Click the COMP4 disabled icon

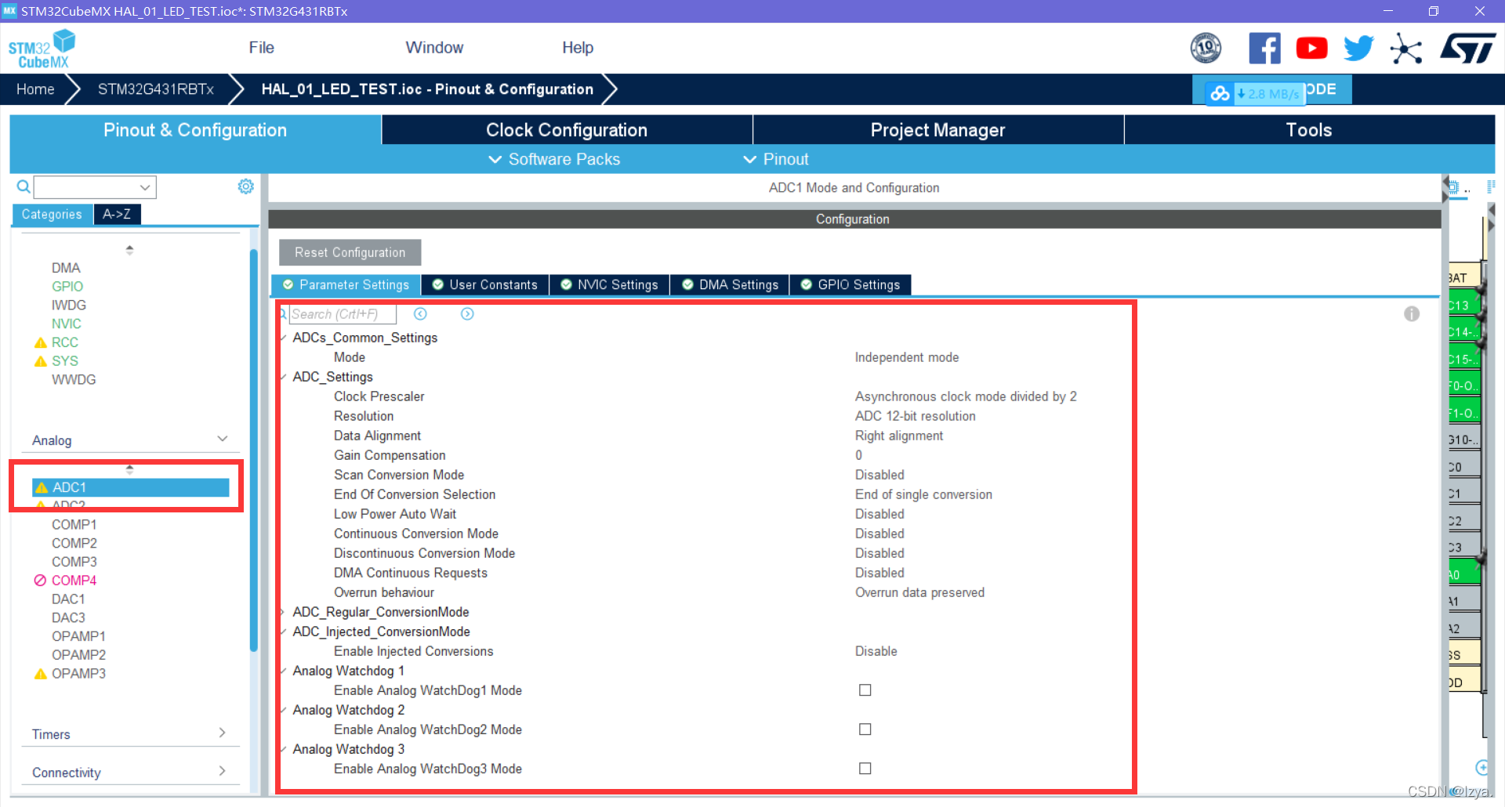coord(41,581)
